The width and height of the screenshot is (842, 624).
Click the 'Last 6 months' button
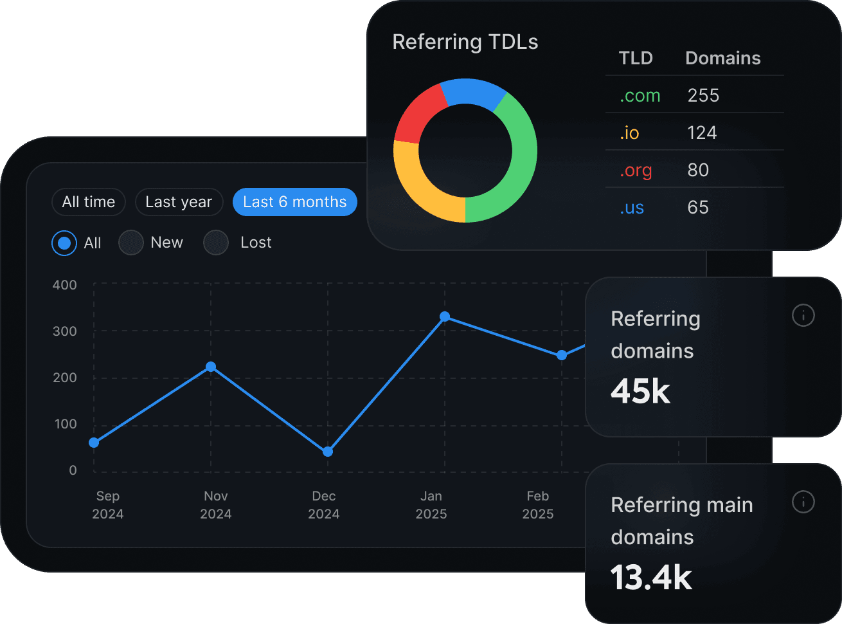coord(294,202)
